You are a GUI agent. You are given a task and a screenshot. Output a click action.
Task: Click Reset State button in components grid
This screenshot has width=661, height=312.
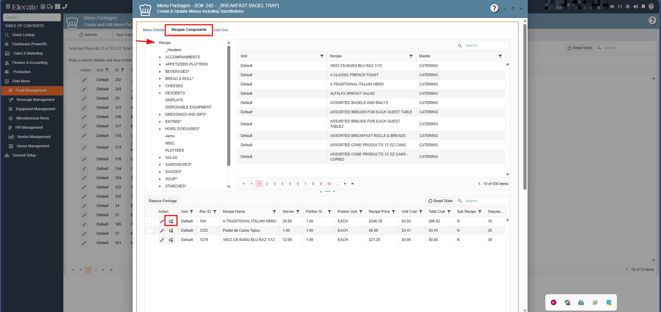(x=440, y=201)
